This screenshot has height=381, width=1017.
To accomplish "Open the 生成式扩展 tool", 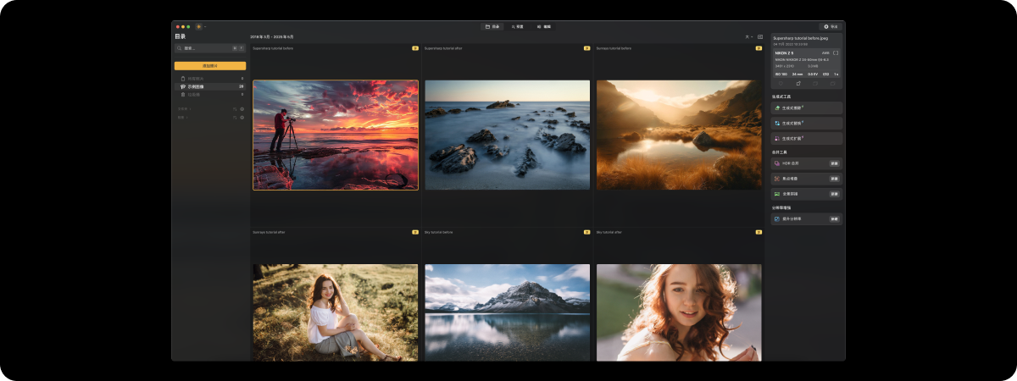I will pos(807,137).
